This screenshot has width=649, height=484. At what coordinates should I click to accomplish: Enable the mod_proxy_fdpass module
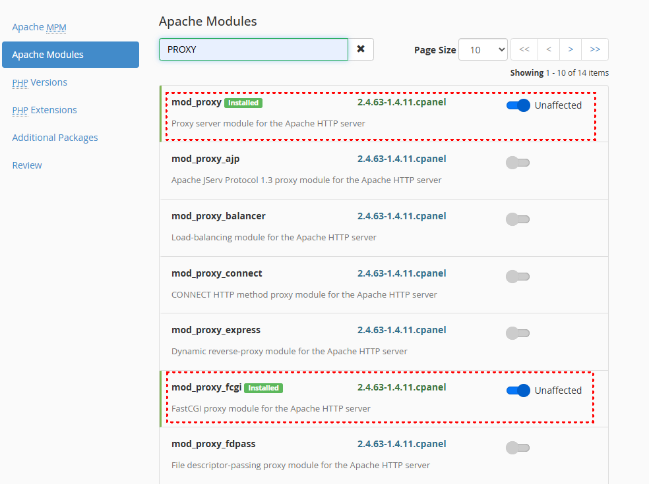point(518,447)
